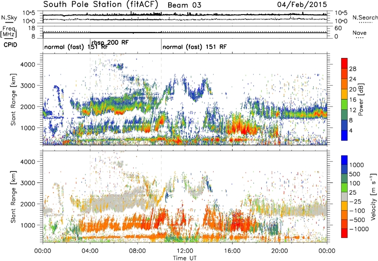Click the 'Velocity [m s-1]' colorbar title

click(373, 196)
